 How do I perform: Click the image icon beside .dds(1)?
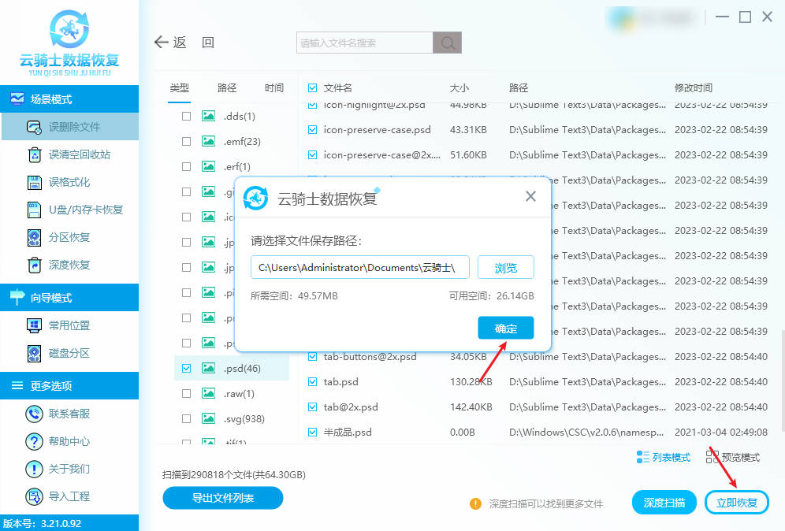tap(208, 116)
